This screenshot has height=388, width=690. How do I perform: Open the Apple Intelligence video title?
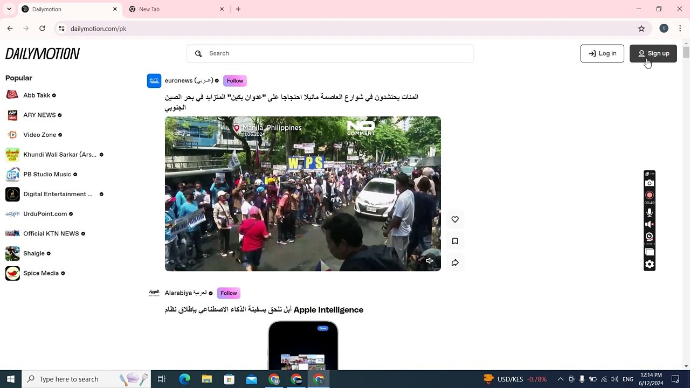pyautogui.click(x=264, y=310)
